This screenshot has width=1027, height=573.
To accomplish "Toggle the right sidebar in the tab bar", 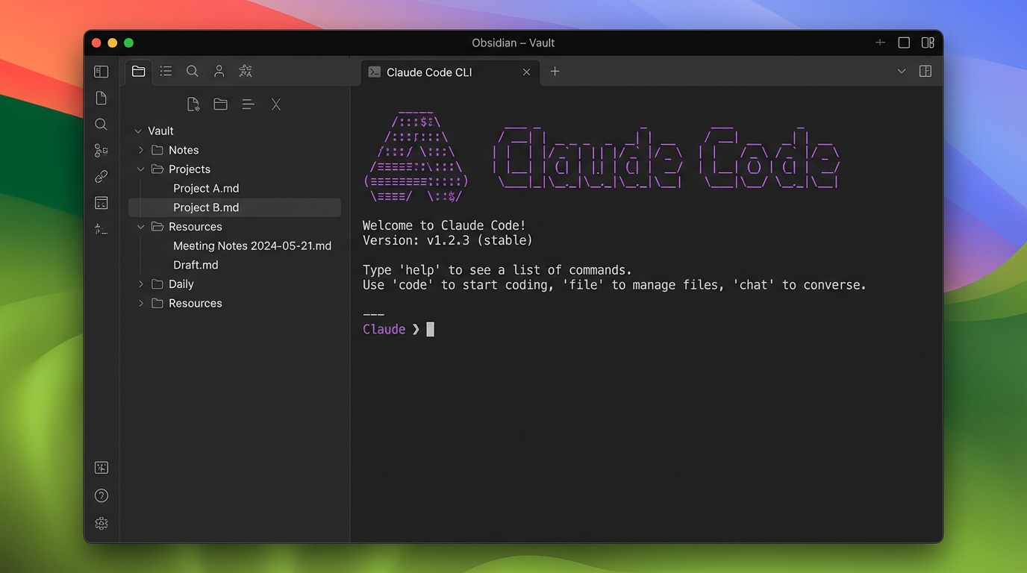I will click(x=925, y=72).
